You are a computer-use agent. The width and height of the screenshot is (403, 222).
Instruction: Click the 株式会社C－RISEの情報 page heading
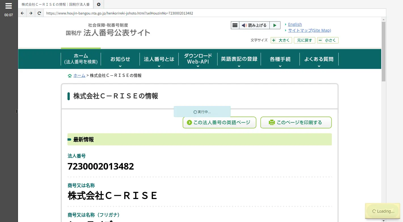116,96
